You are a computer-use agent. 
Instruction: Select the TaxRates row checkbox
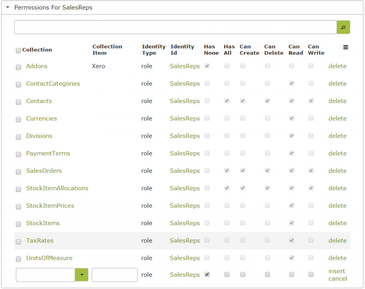tap(18, 241)
